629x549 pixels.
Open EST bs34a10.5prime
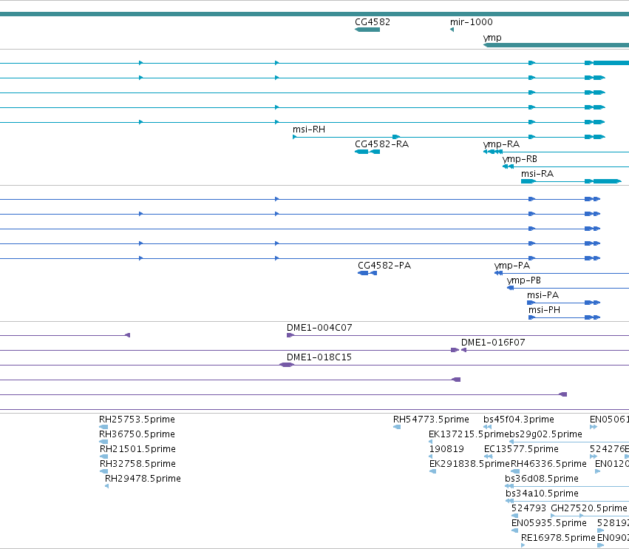point(542,494)
